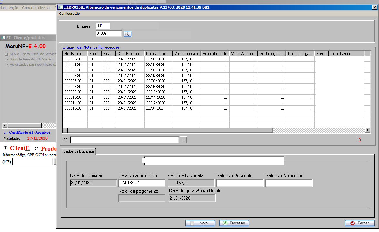Open the Configuração menu
The height and width of the screenshot is (232, 379).
pyautogui.click(x=69, y=14)
